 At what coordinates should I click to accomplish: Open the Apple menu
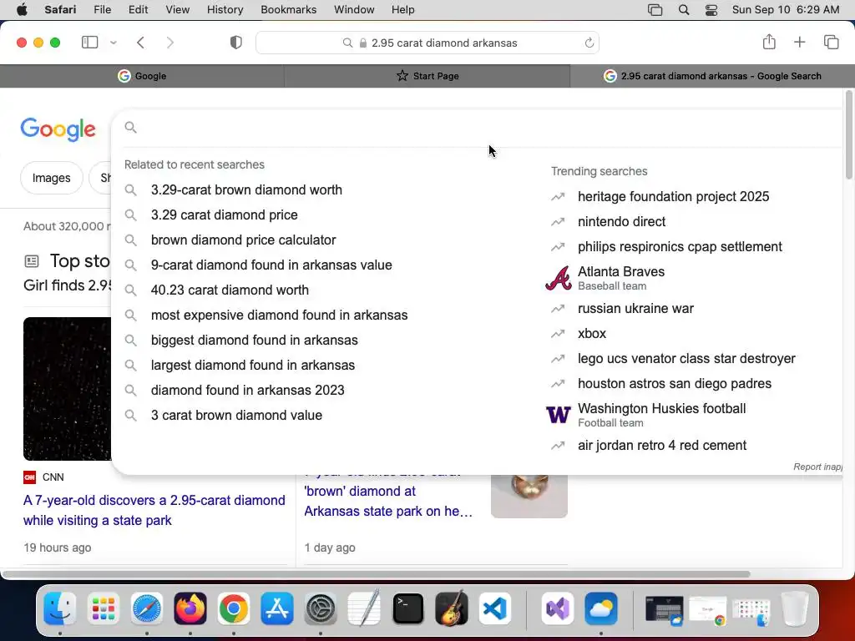pos(22,10)
